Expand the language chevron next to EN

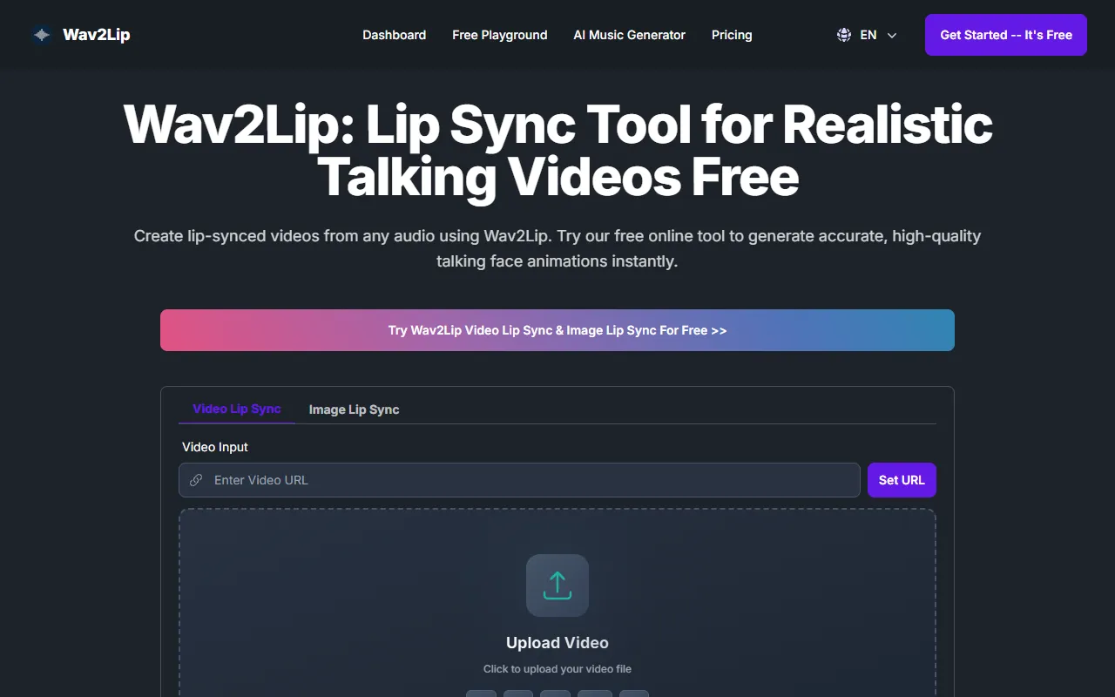pyautogui.click(x=891, y=36)
